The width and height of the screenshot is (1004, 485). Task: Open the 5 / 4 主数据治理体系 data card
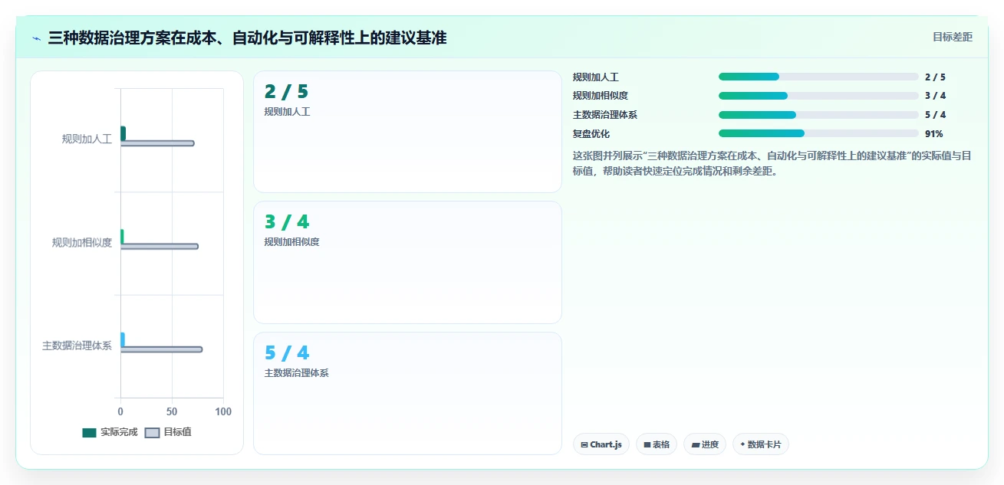(x=407, y=393)
